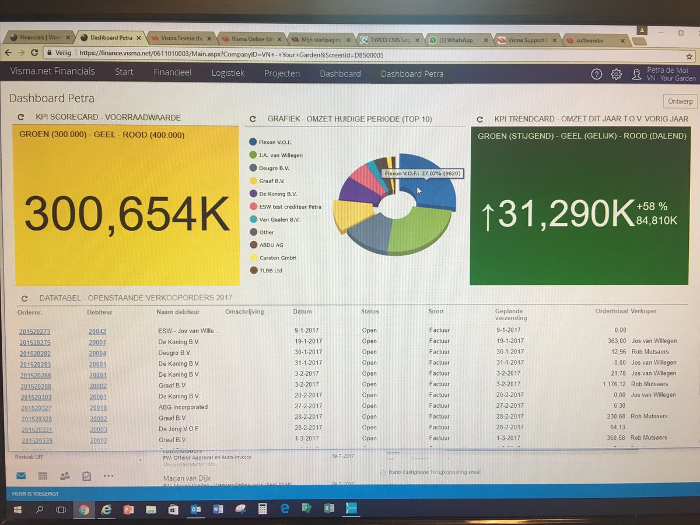Refresh the Openstaande verkooporders data table
The image size is (700, 525).
click(x=25, y=298)
